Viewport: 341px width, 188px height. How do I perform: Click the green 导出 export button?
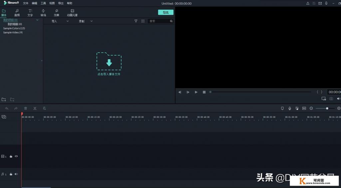[x=166, y=12]
